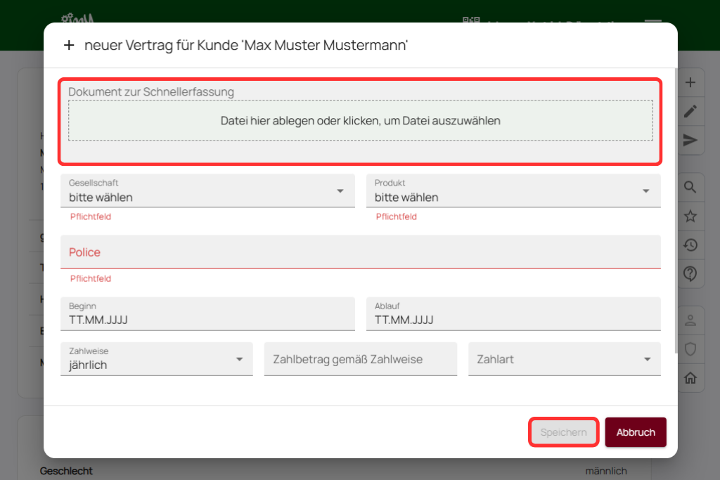Image resolution: width=720 pixels, height=480 pixels.
Task: Click the Zahlbetrag gemäß Zahlweise field
Action: pos(361,359)
